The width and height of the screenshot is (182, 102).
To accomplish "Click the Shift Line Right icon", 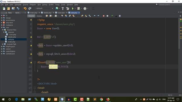I will [x=98, y=16].
